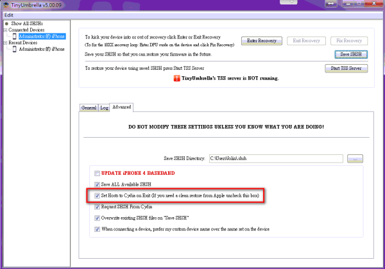Screen dimensions: 385x269
Task: Click the recent iPhone device icon
Action: [x=14, y=49]
